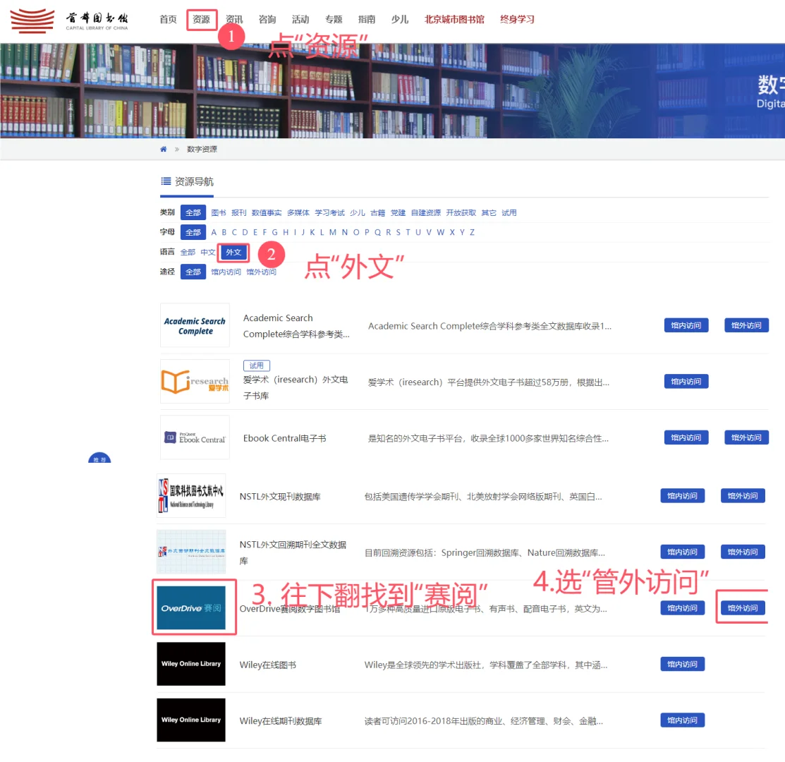The image size is (785, 762).
Task: Open the 资源 navigation item
Action: [x=201, y=20]
